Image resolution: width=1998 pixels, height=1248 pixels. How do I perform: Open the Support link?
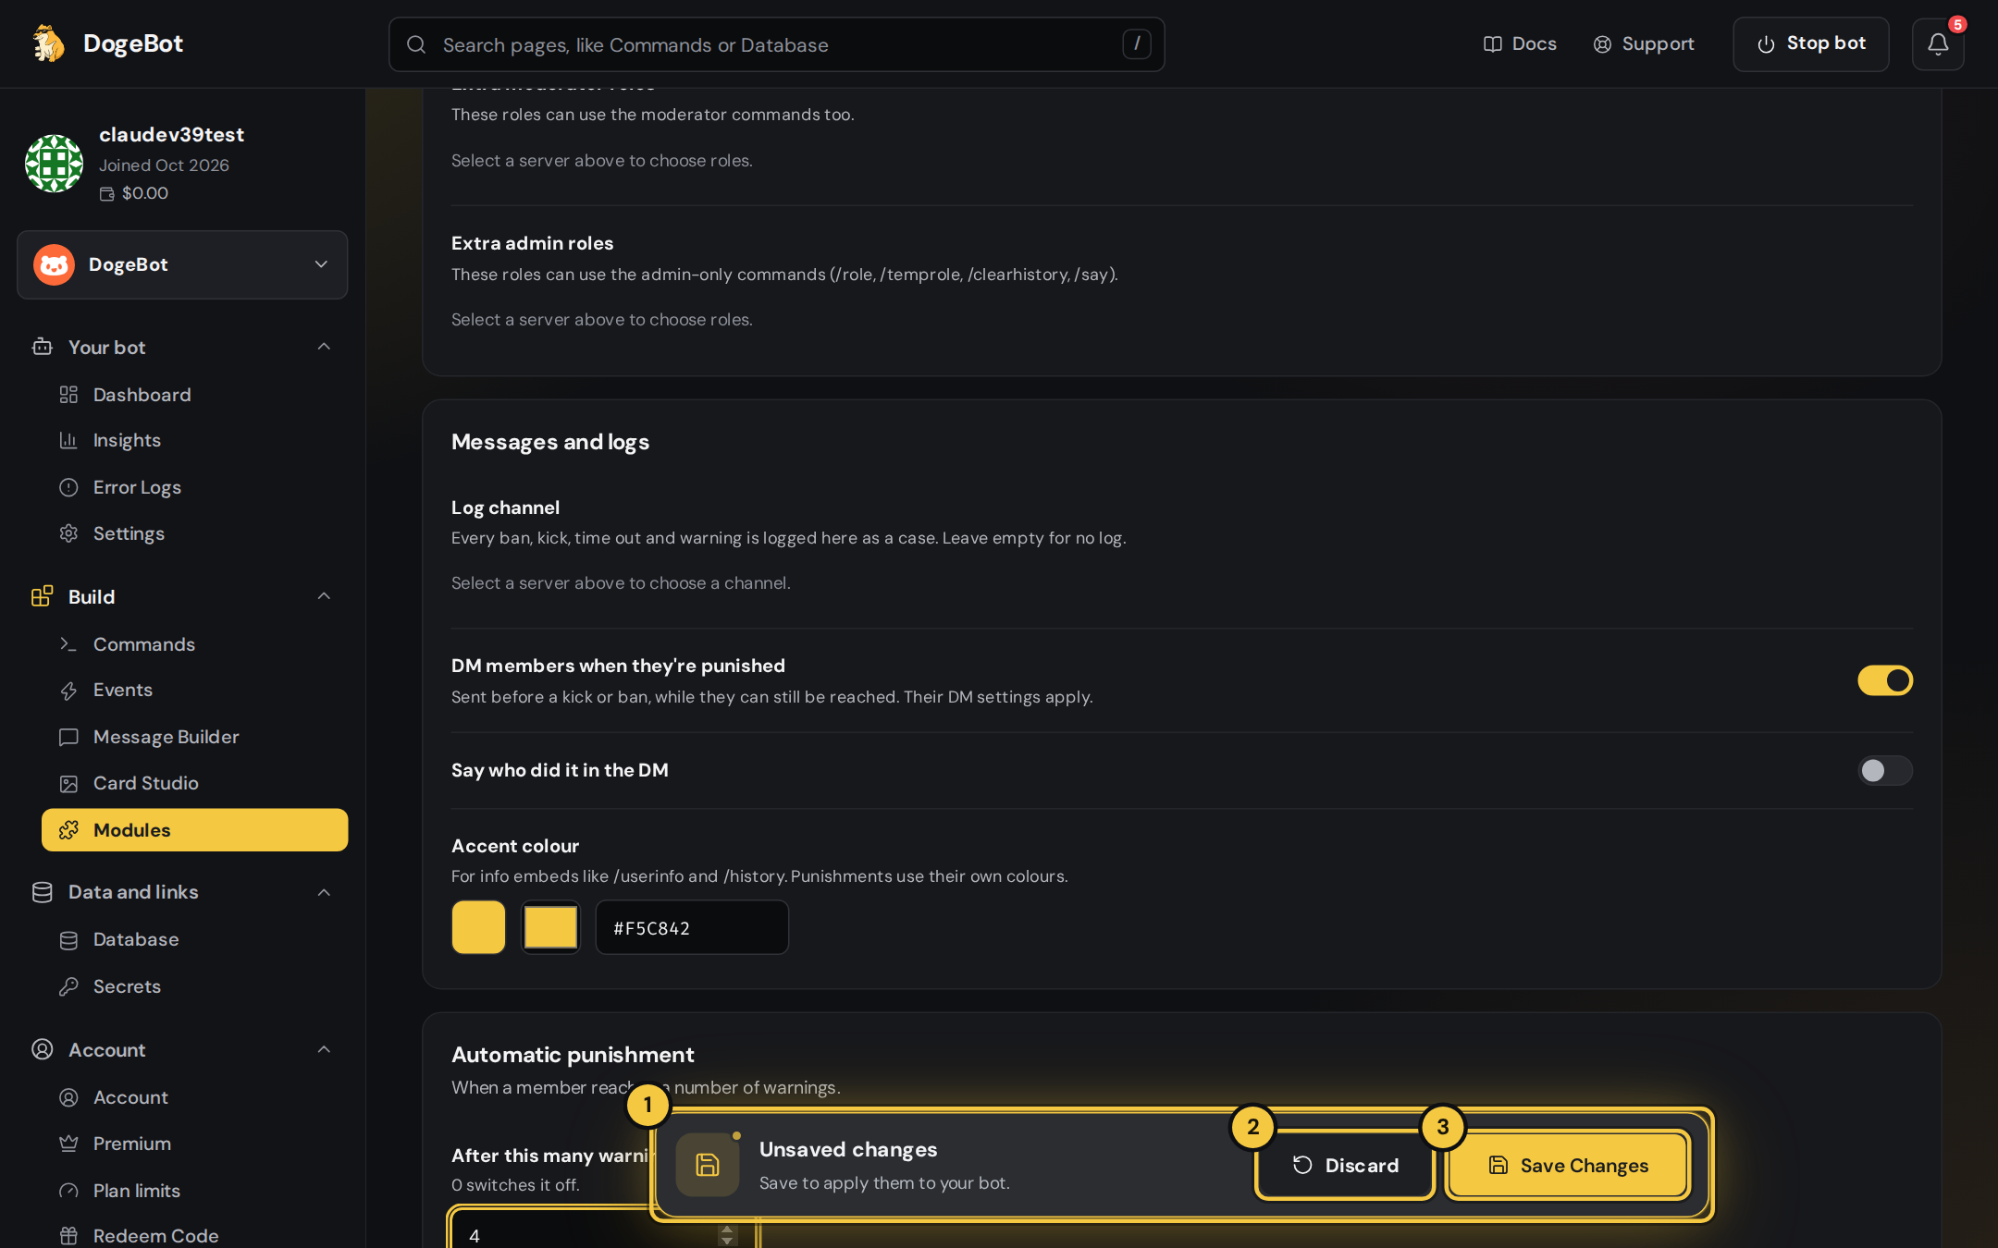click(1644, 43)
